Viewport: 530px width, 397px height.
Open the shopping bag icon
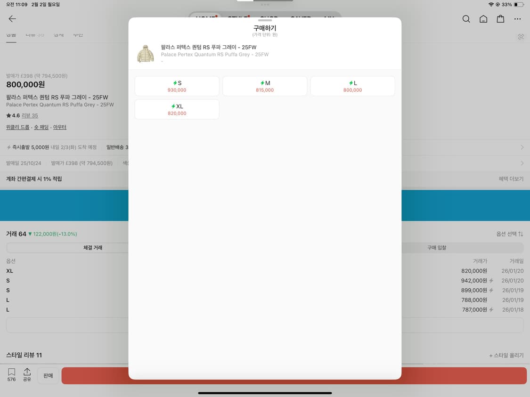(x=500, y=19)
